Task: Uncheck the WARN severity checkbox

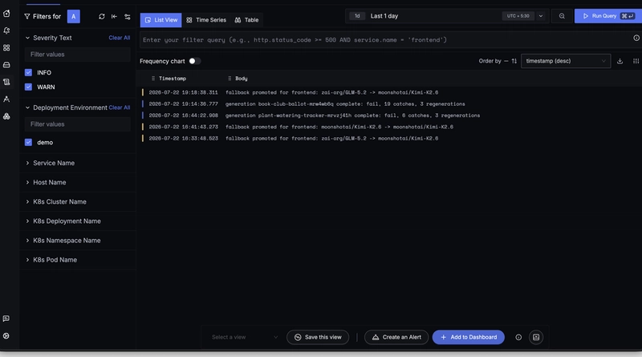Action: click(28, 87)
